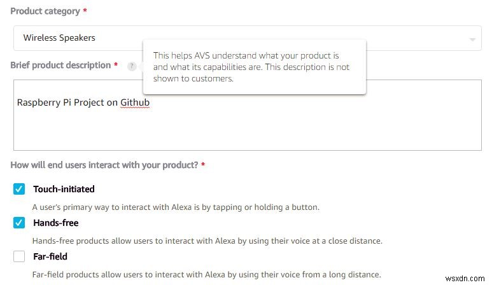Enable the Far-field checkbox
492x285 pixels.
[19, 257]
